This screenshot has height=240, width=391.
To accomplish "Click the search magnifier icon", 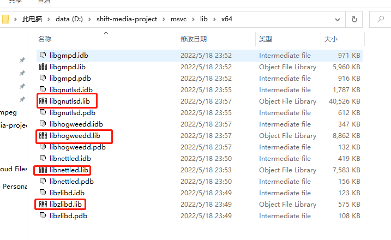I will coord(380,19).
